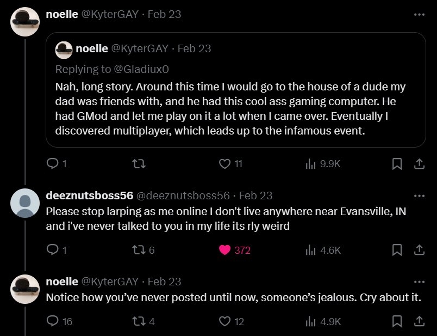
Task: Open more options on top tweet
Action: pos(419,15)
